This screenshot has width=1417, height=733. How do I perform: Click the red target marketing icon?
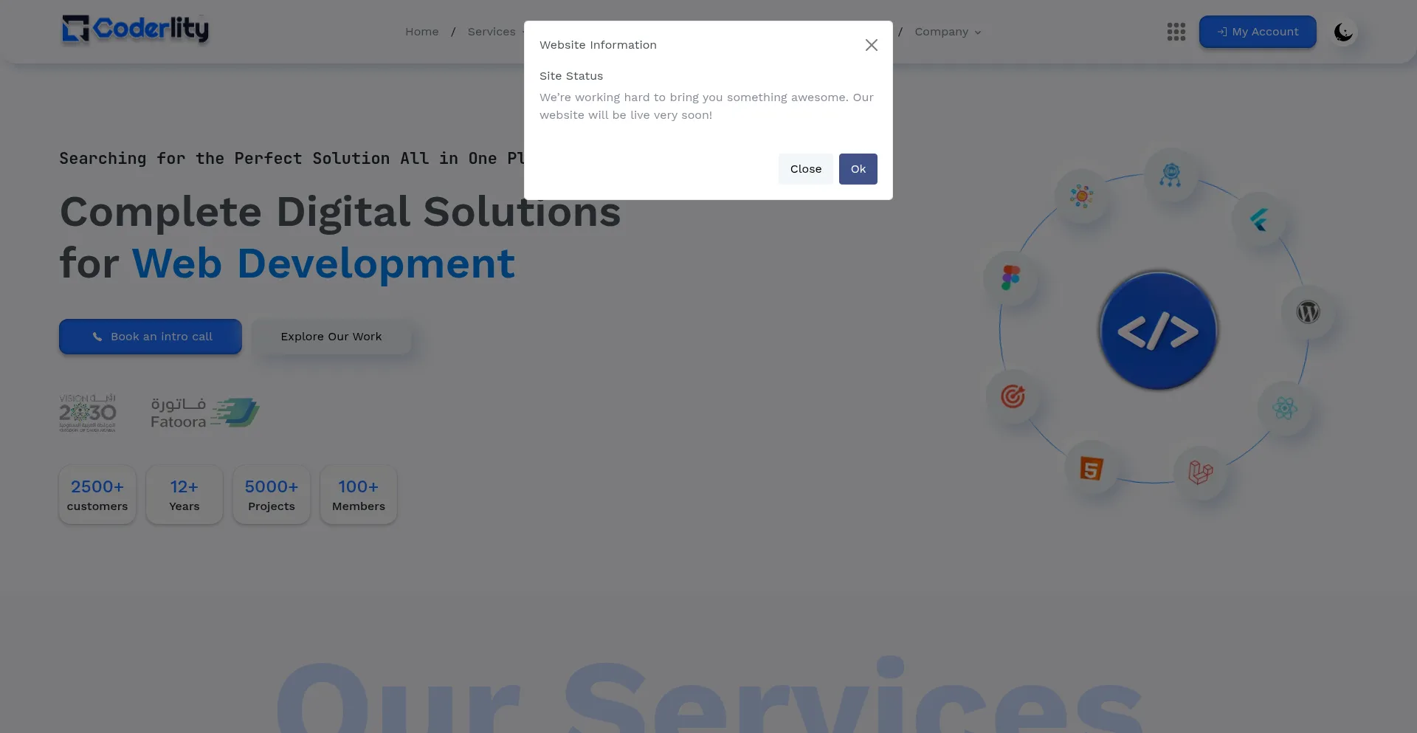click(x=1013, y=396)
